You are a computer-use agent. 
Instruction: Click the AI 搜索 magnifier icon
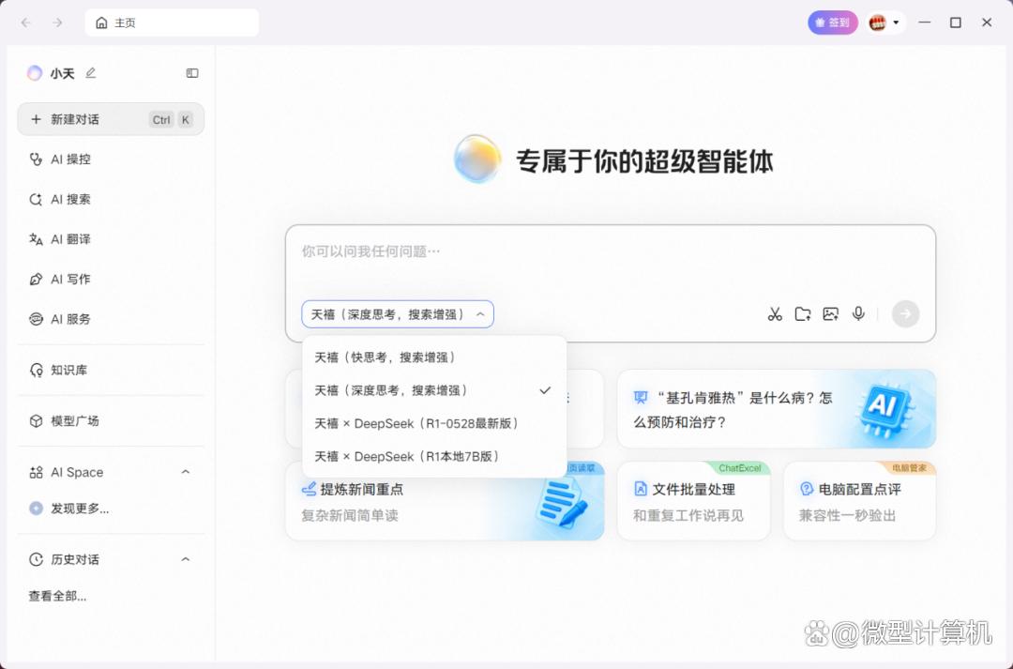click(36, 199)
